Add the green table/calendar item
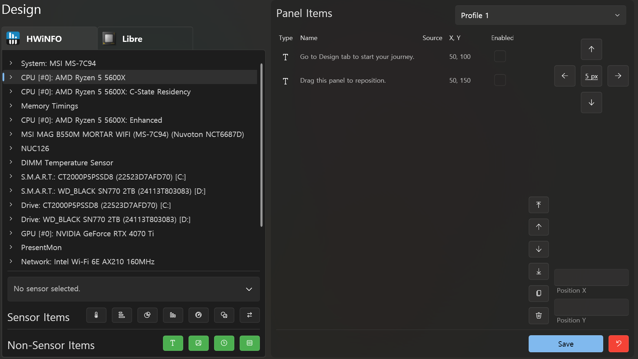The width and height of the screenshot is (638, 359). (x=250, y=343)
